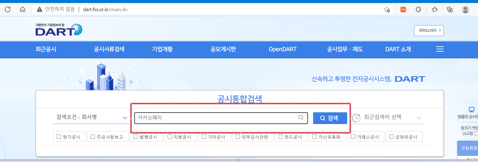
Task: Click the template order monitor icon
Action: 471,109
